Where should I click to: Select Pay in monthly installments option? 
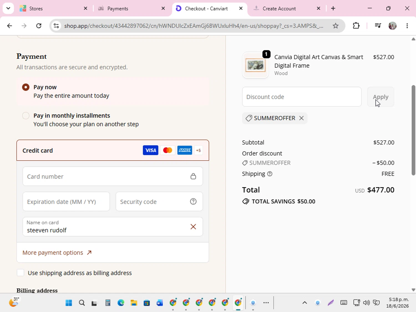(x=26, y=116)
